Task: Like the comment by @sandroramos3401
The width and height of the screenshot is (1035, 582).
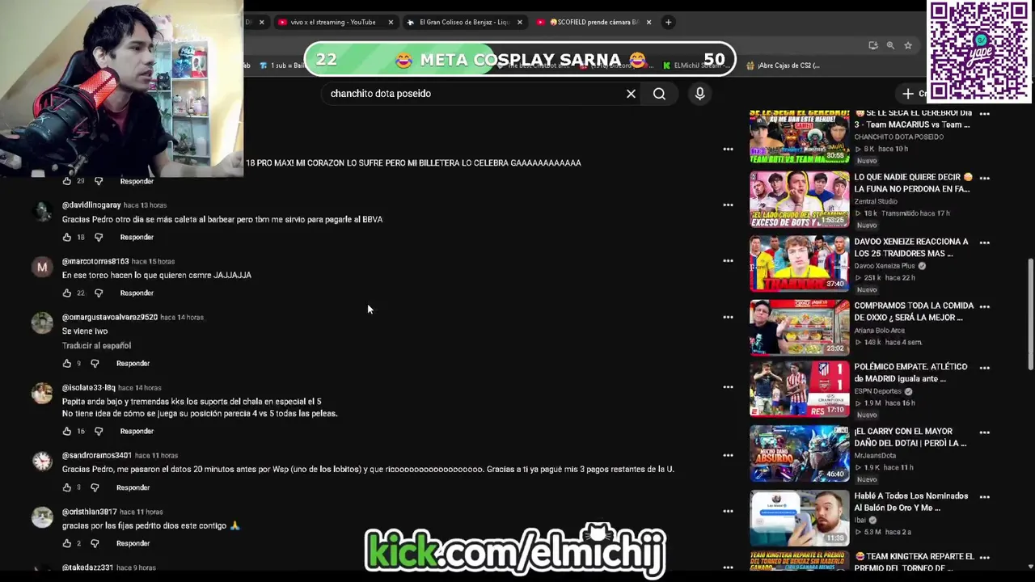Action: click(67, 487)
